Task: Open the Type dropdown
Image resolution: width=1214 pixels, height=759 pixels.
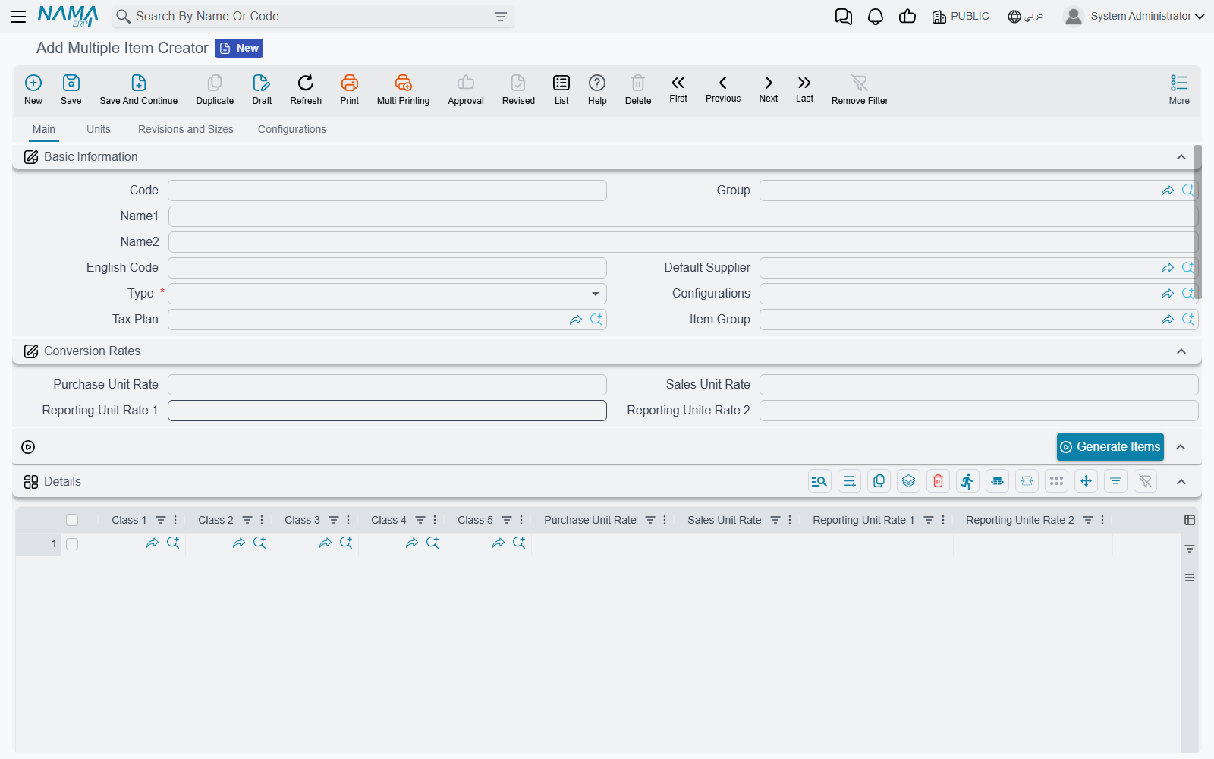Action: point(387,294)
